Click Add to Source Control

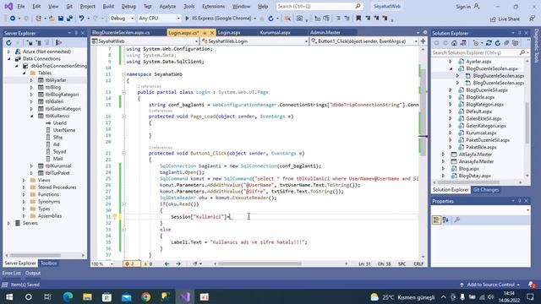coord(490,285)
